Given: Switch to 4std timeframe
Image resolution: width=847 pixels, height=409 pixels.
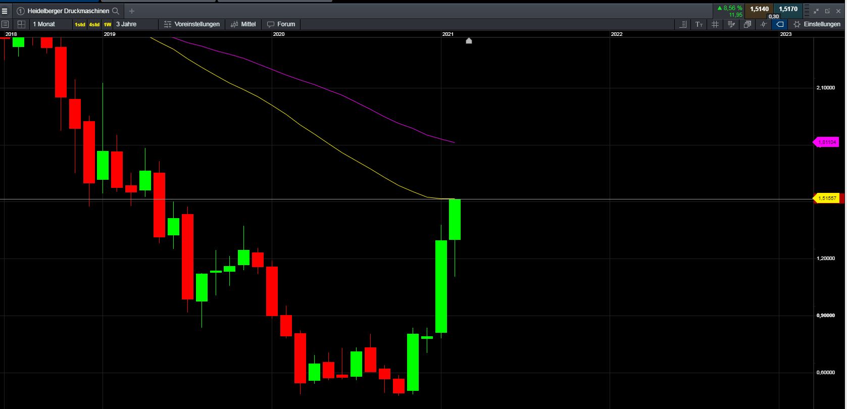Looking at the screenshot, I should click(94, 24).
